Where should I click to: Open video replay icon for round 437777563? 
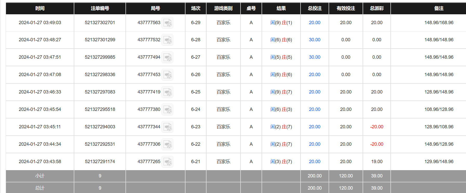(167, 23)
